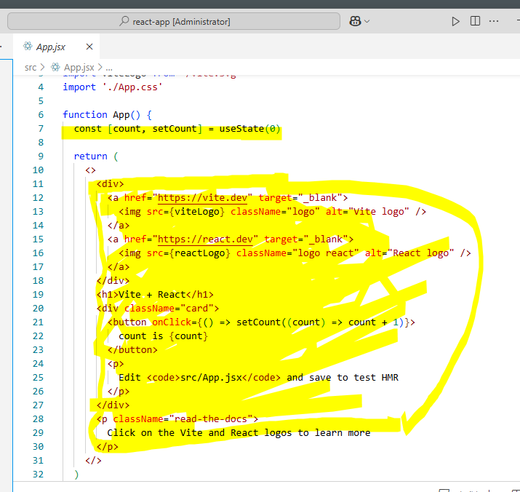This screenshot has width=520, height=492.
Task: Open the App.jsx breadcrumb dropdown
Action: click(79, 67)
